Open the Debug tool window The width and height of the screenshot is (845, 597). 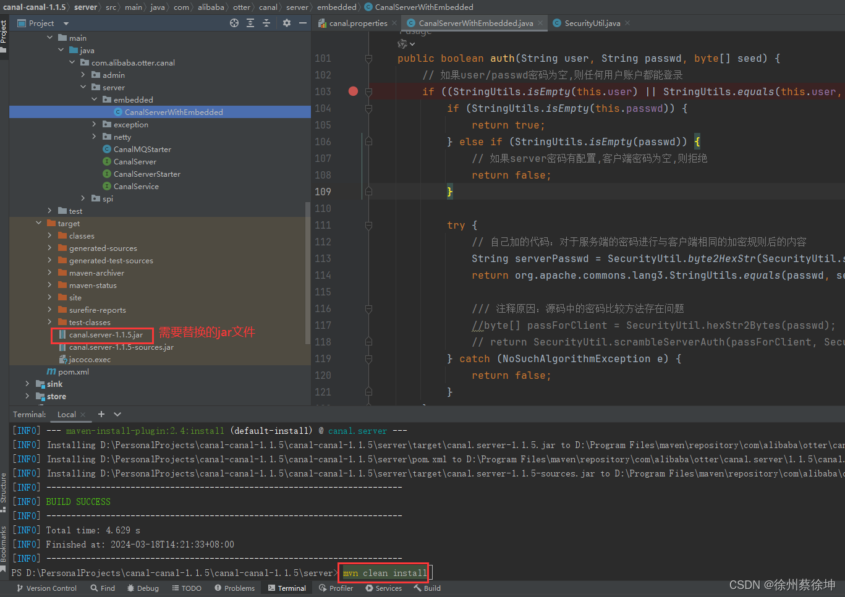point(143,588)
